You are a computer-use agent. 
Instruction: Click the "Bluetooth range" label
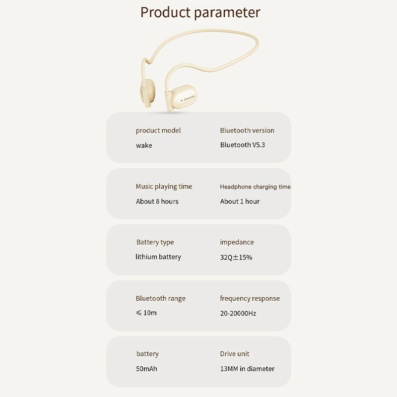pos(160,298)
